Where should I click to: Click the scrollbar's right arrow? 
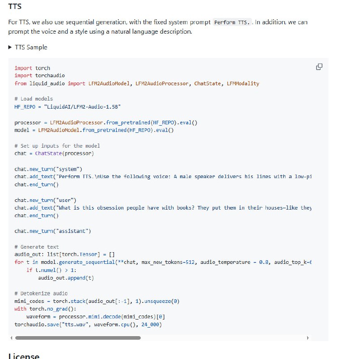tap(308, 338)
